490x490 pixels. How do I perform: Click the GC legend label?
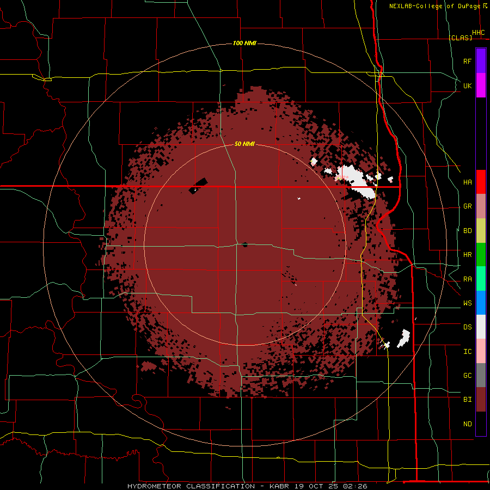(x=467, y=376)
